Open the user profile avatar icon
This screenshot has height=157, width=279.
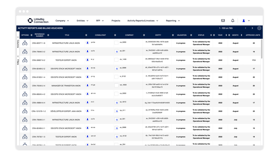[244, 21]
